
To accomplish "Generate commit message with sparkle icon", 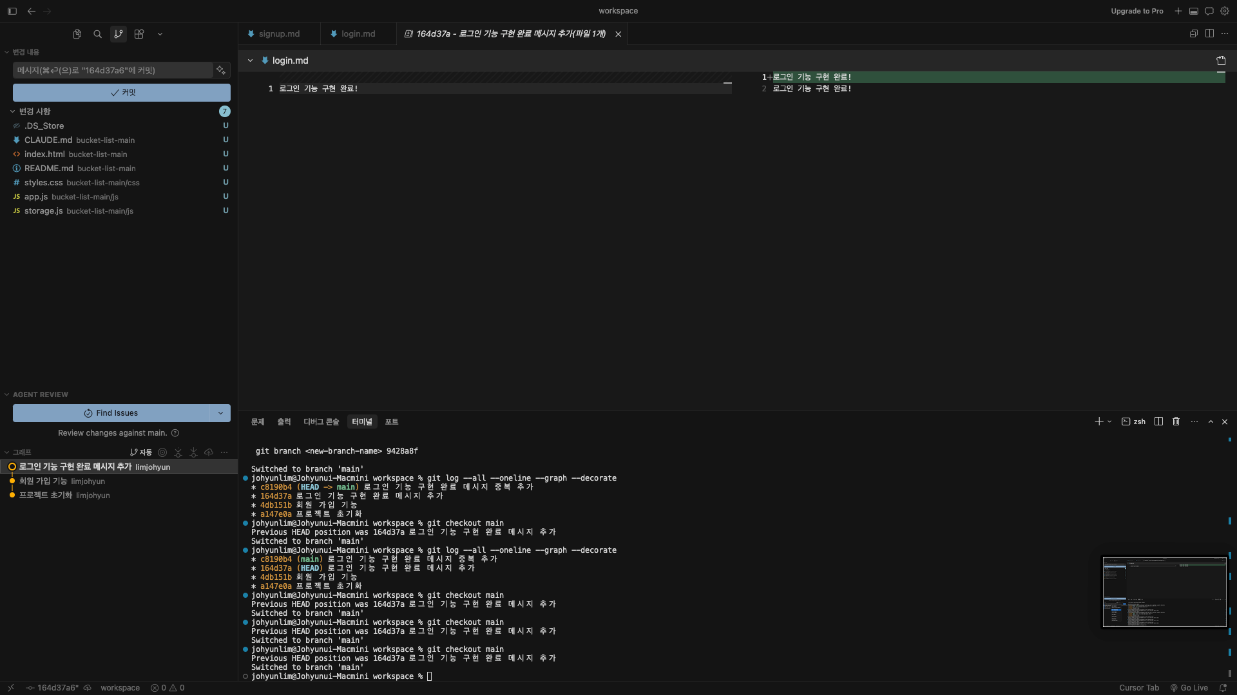I will (221, 70).
